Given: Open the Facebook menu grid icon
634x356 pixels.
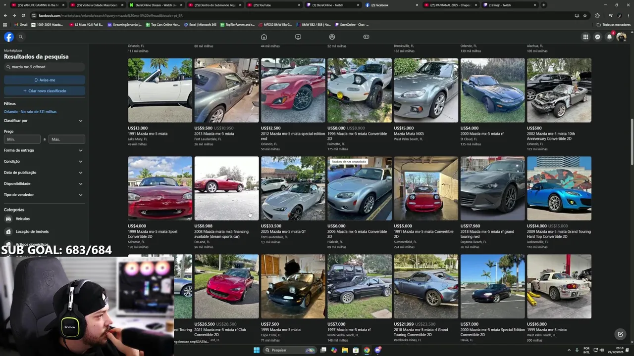Looking at the screenshot, I should click(585, 37).
